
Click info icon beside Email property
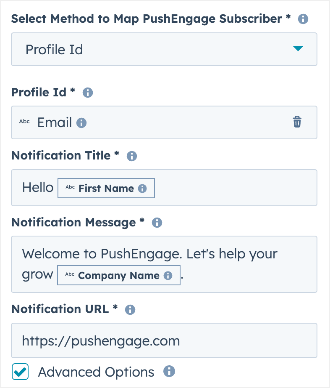[81, 123]
